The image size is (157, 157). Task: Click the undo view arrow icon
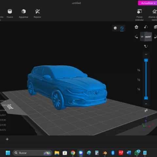click(146, 27)
